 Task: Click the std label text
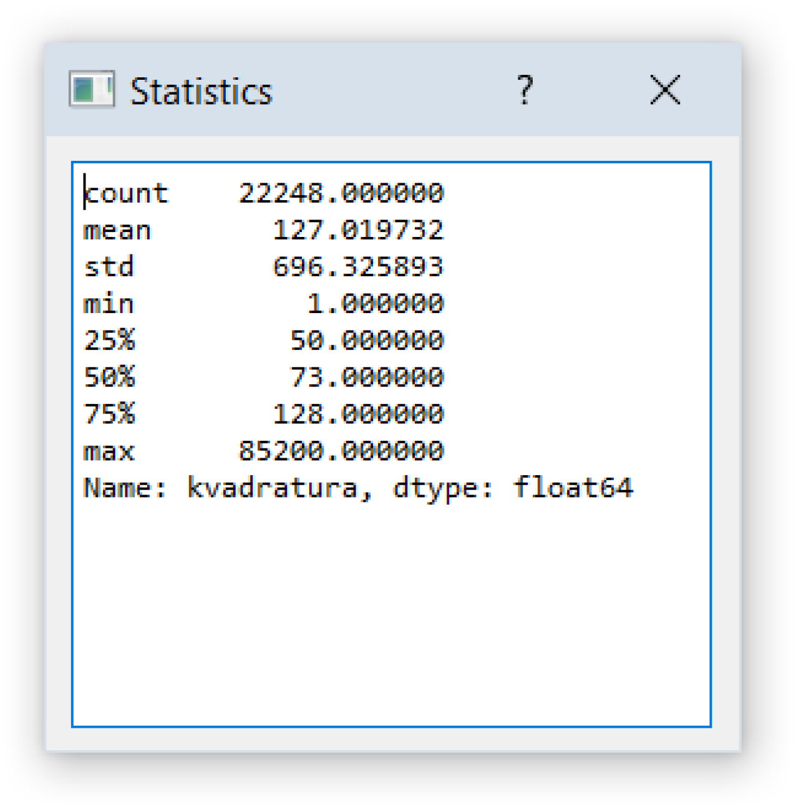tap(109, 267)
